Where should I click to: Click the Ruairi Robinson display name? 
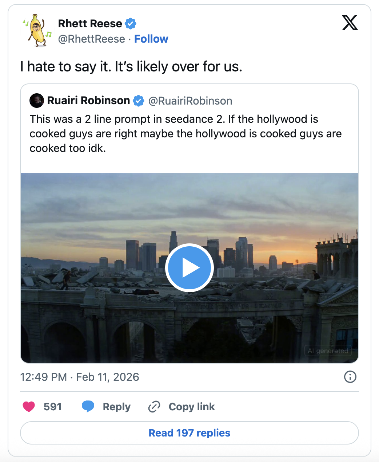(x=88, y=101)
